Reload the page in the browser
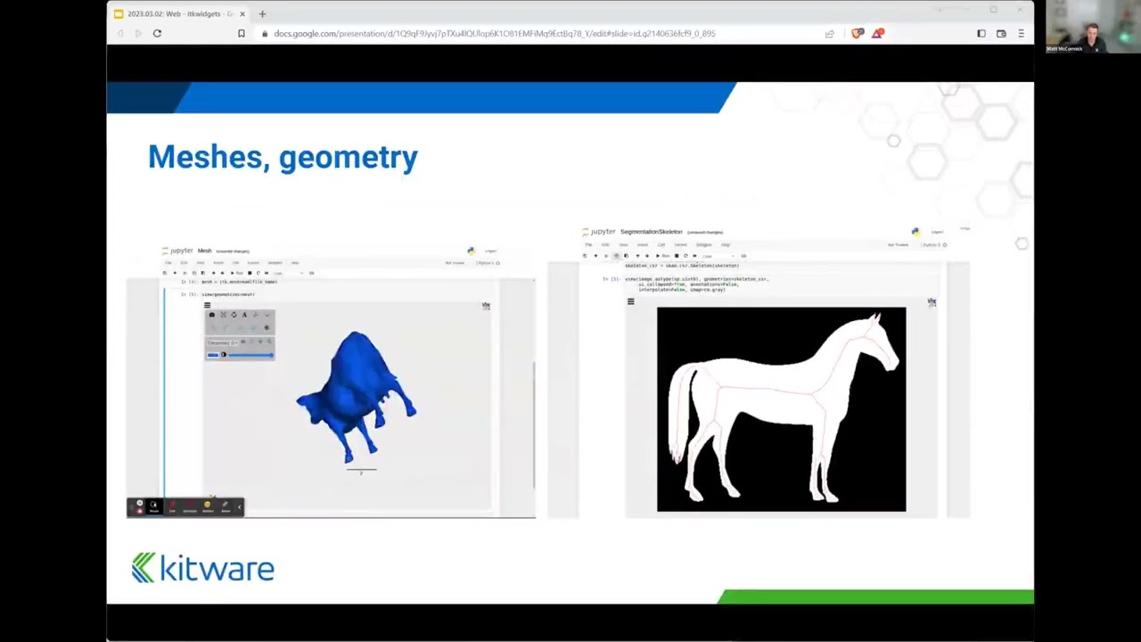Image resolution: width=1141 pixels, height=642 pixels. click(157, 33)
